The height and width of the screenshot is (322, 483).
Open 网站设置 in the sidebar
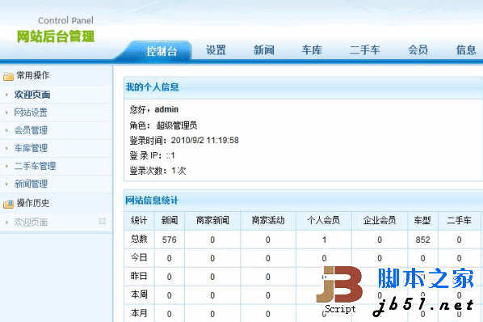point(31,112)
